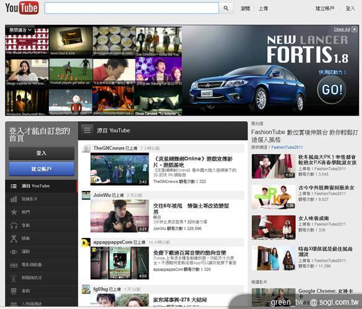Play the appappappsCom 4:58 video thumbnail

(x=119, y=263)
